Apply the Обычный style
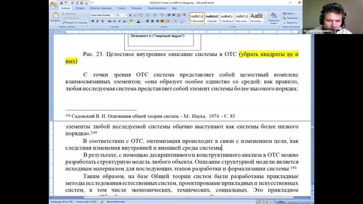Image resolution: width=363 pixels, height=204 pixels. 197,18
